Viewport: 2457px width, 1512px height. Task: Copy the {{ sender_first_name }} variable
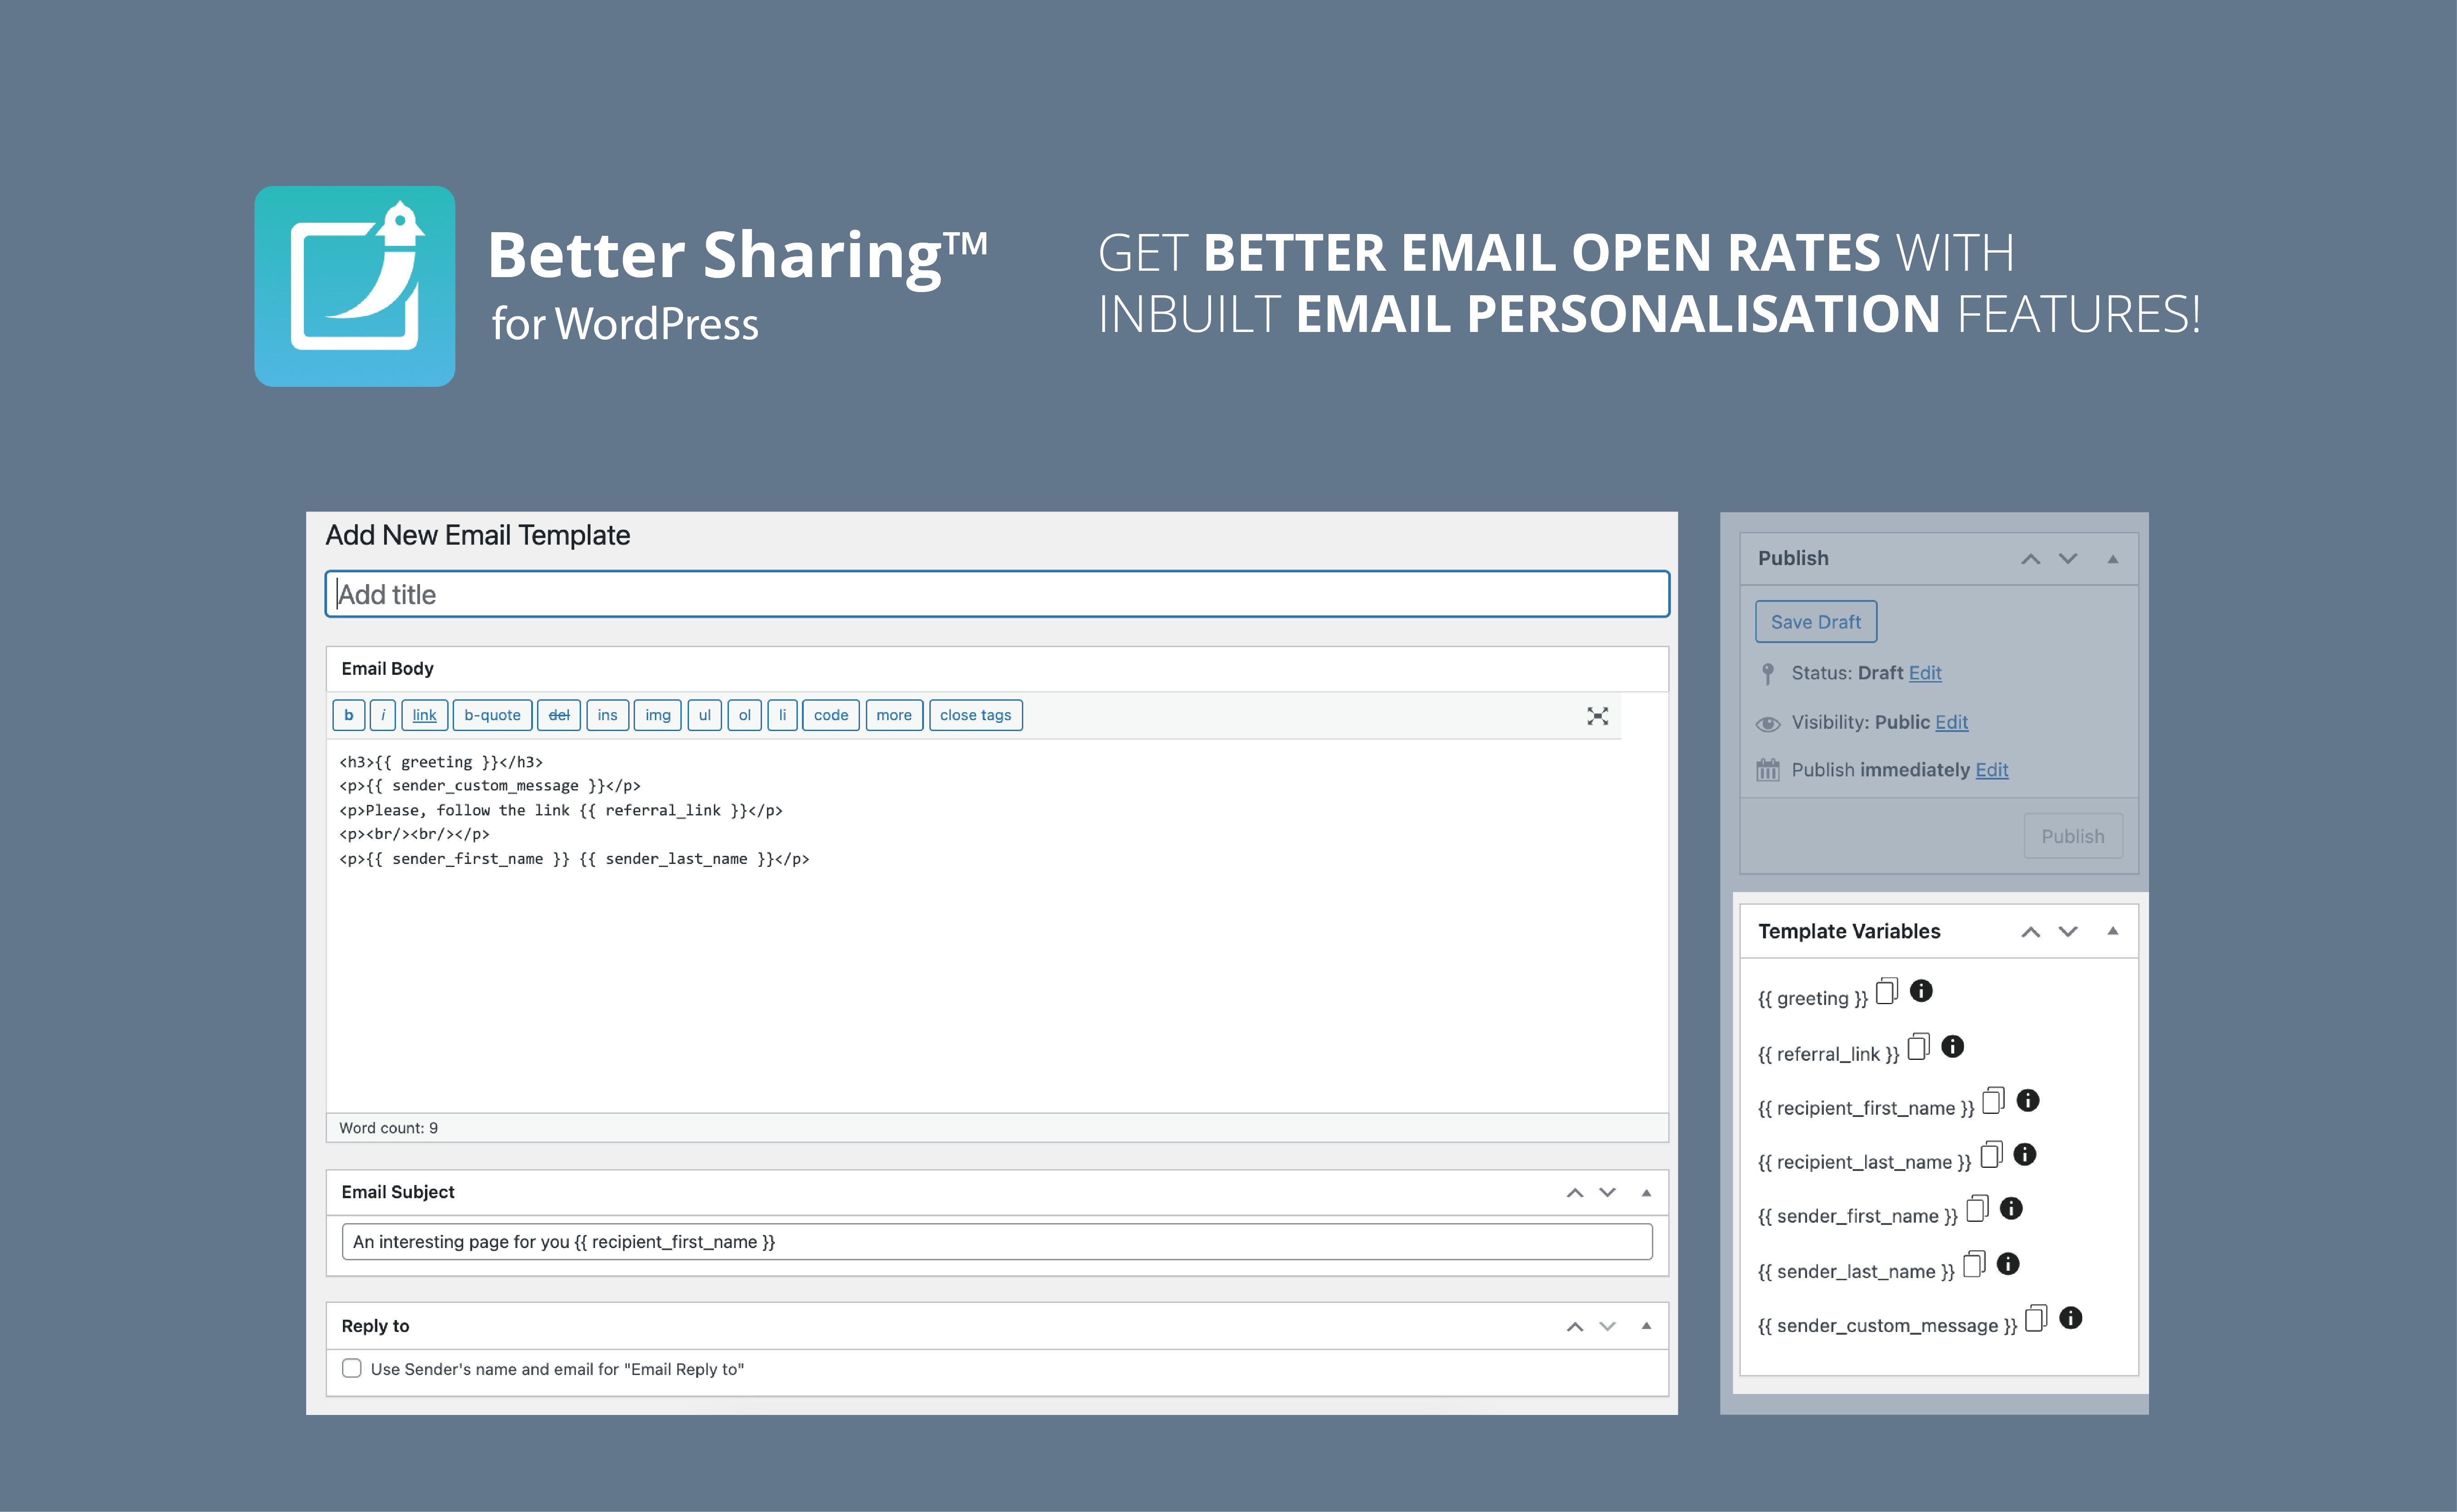(1977, 1208)
